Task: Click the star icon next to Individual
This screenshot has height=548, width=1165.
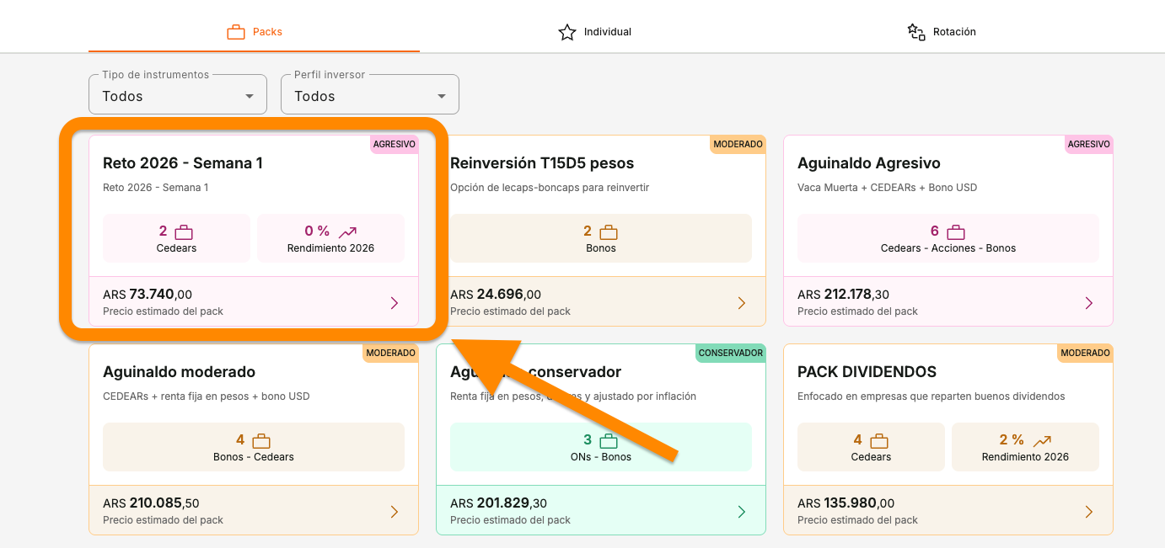Action: (566, 31)
